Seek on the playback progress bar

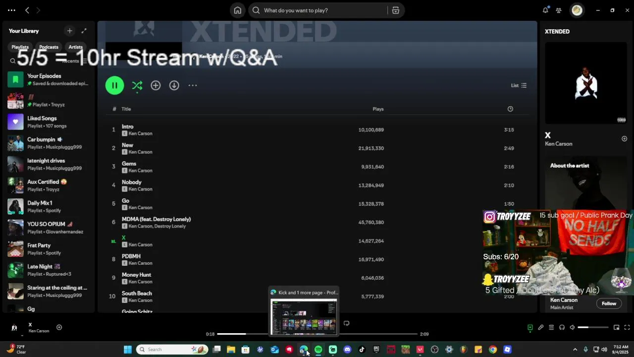coord(317,334)
